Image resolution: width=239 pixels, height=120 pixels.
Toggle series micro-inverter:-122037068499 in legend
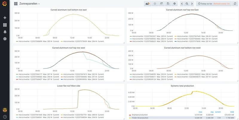coord(30,41)
